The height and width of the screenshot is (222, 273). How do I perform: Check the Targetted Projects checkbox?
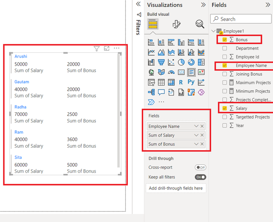(x=225, y=117)
